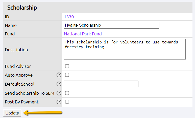Click the Post By Payment label text

click(x=22, y=102)
